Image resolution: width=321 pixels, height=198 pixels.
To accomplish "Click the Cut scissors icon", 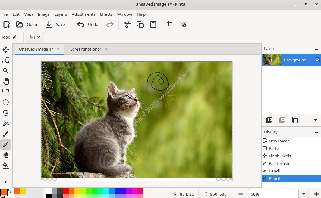I will tap(127, 24).
